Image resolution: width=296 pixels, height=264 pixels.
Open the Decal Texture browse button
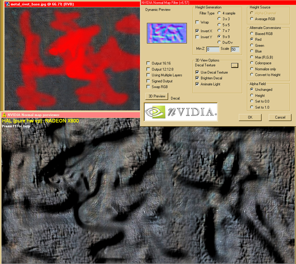pos(235,65)
